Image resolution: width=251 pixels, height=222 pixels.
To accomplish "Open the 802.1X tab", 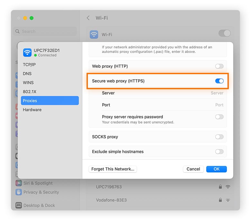I will coord(50,92).
